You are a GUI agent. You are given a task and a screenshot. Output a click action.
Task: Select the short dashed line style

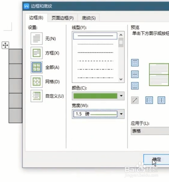pyautogui.click(x=95, y=53)
